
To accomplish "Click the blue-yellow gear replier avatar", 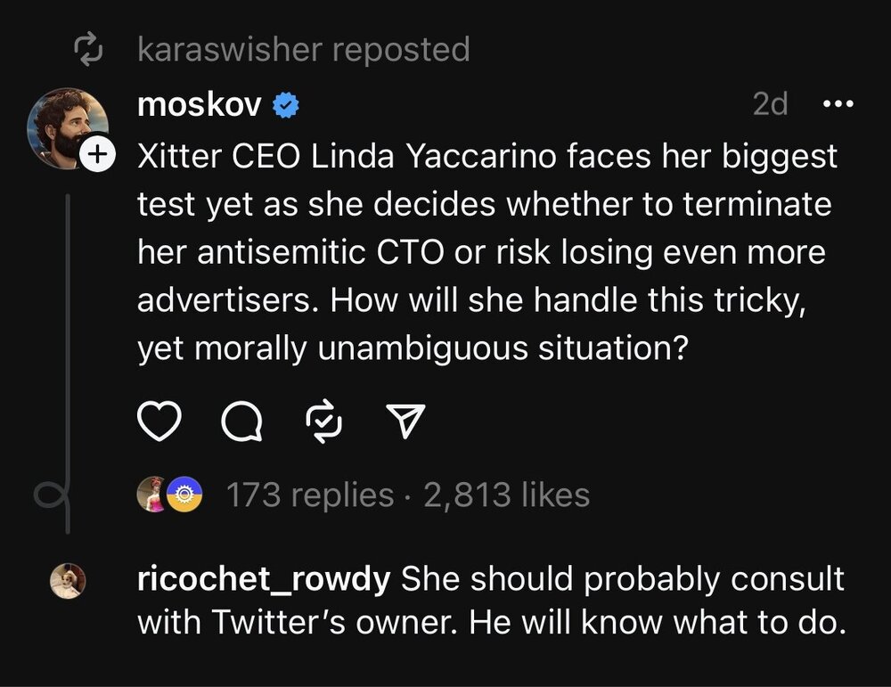I will (x=184, y=496).
